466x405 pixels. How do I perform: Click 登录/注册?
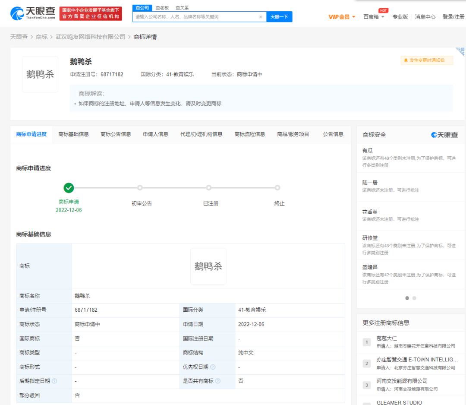pos(453,17)
